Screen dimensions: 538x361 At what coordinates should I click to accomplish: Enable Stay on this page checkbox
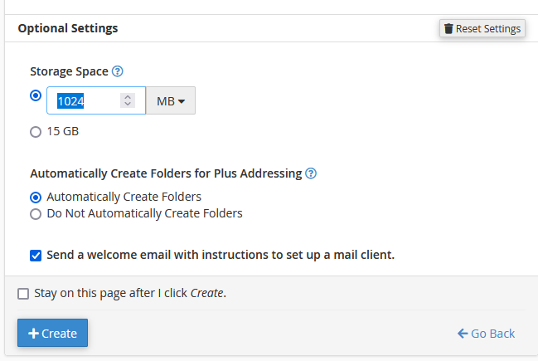tap(23, 294)
